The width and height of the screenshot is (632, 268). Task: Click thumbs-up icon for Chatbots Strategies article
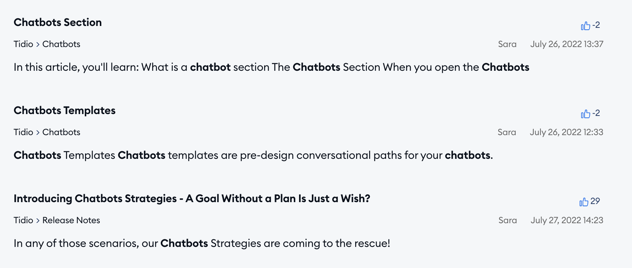click(x=583, y=202)
